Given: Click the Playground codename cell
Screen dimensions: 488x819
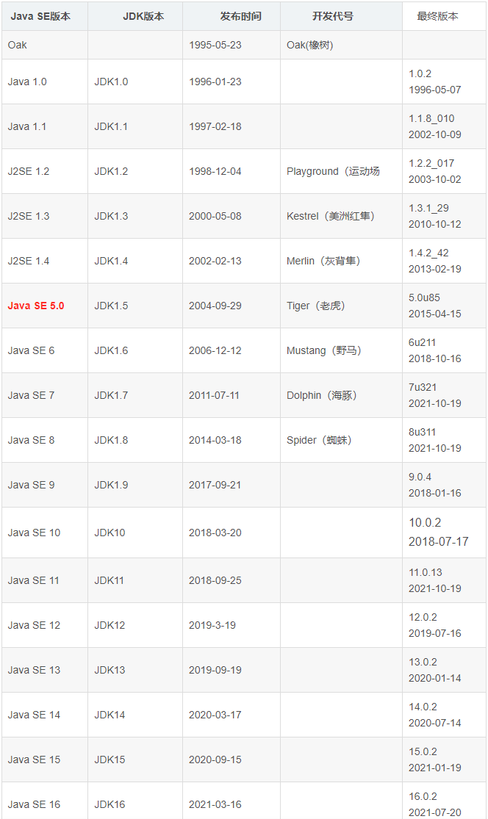Looking at the screenshot, I should (333, 171).
